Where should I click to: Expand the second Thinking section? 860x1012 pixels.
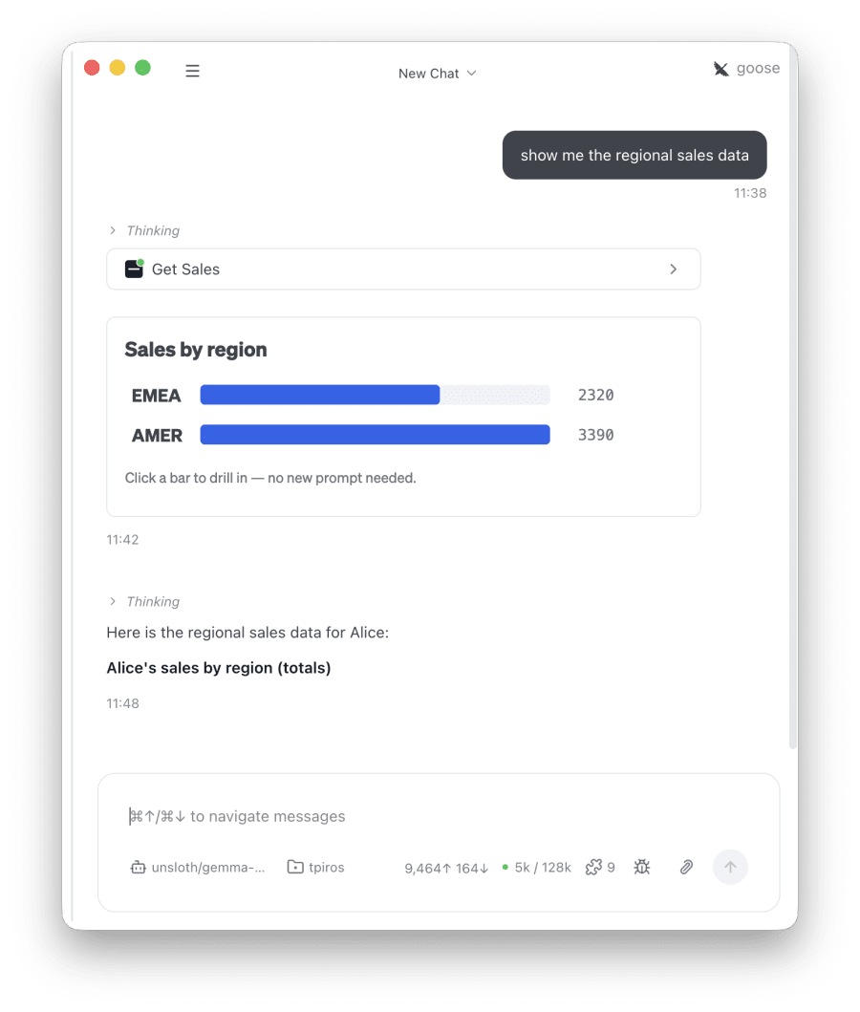tap(144, 601)
